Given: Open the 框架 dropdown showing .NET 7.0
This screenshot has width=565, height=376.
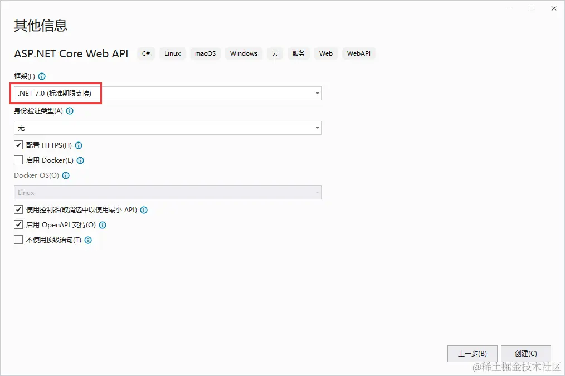Looking at the screenshot, I should tap(168, 93).
